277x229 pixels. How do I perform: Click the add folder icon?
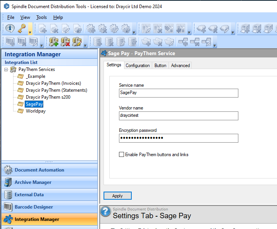click(146, 42)
